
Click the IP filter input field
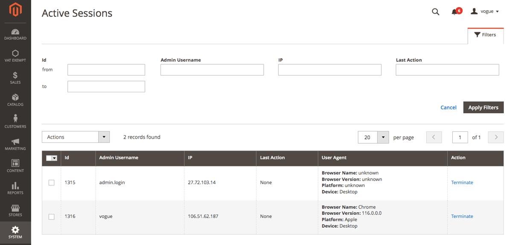click(x=329, y=70)
